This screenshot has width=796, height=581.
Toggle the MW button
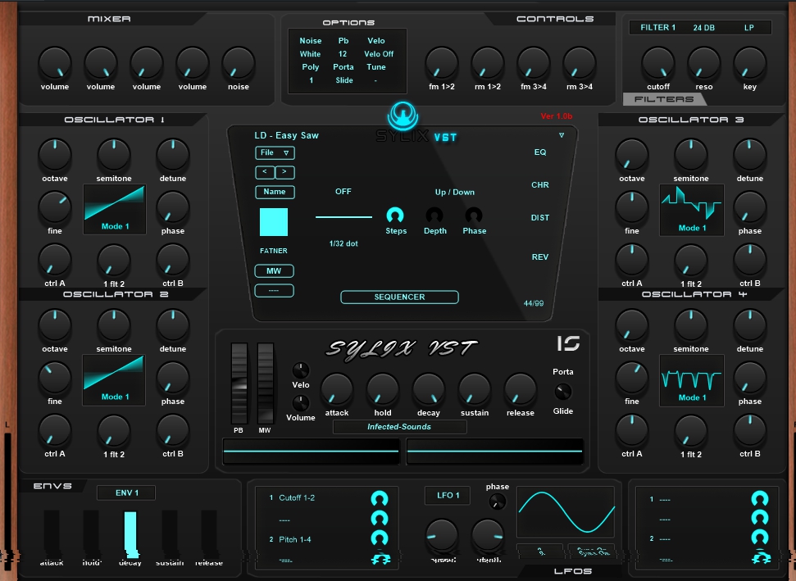coord(274,271)
